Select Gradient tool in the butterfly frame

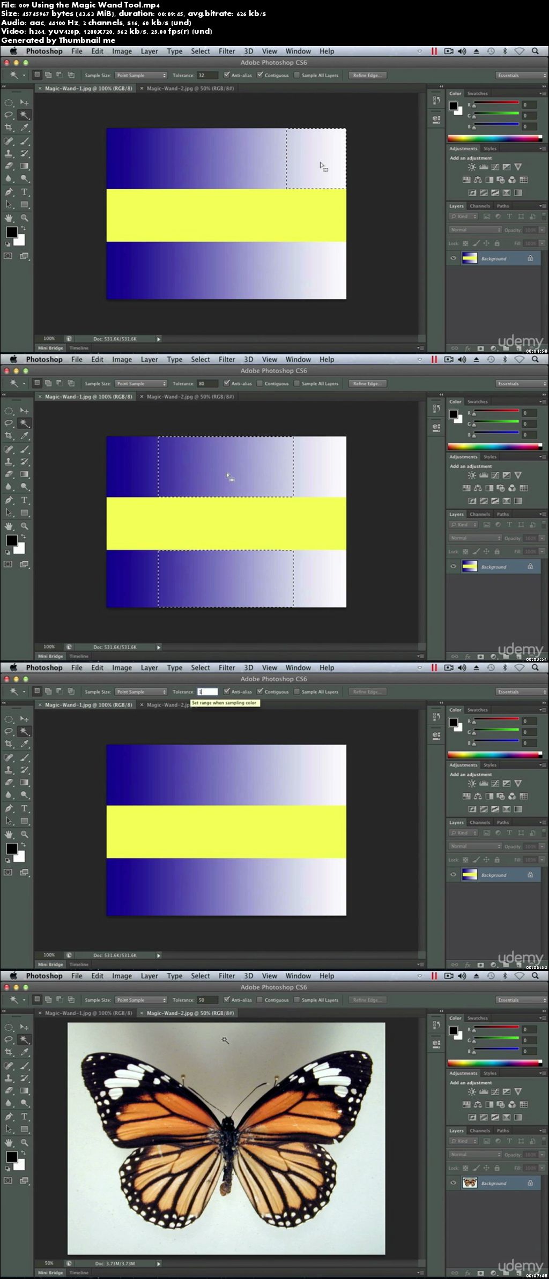click(25, 1091)
